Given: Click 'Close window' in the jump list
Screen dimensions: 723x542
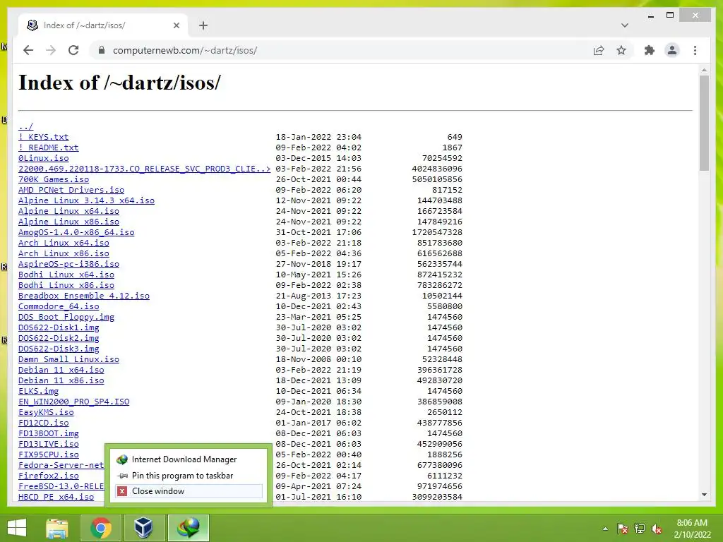Looking at the screenshot, I should coord(189,491).
